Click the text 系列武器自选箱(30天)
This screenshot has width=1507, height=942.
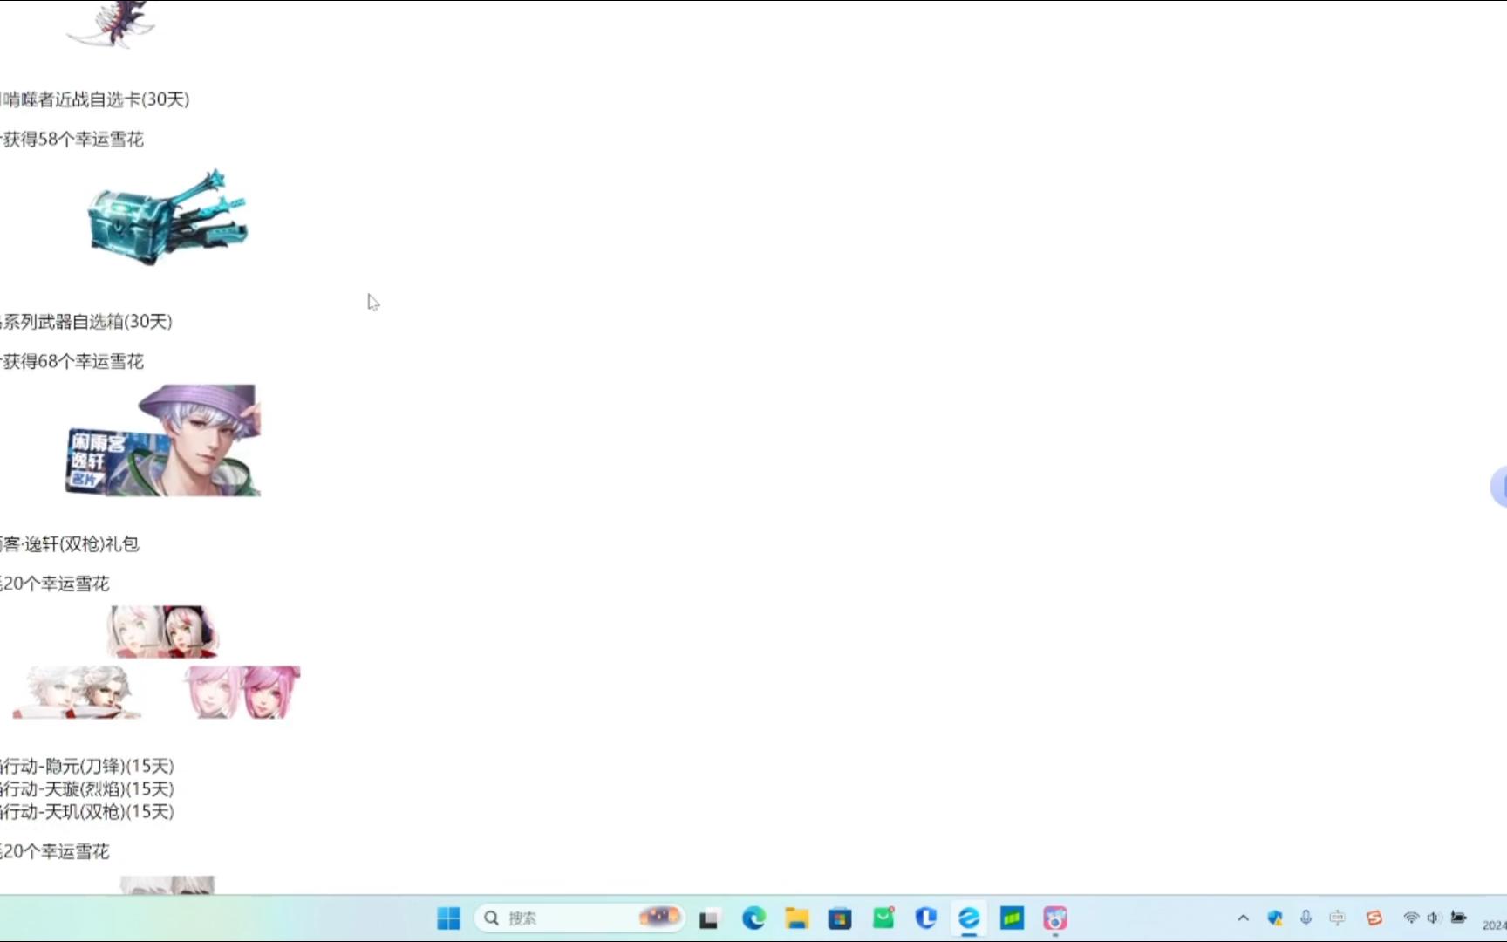pos(87,322)
